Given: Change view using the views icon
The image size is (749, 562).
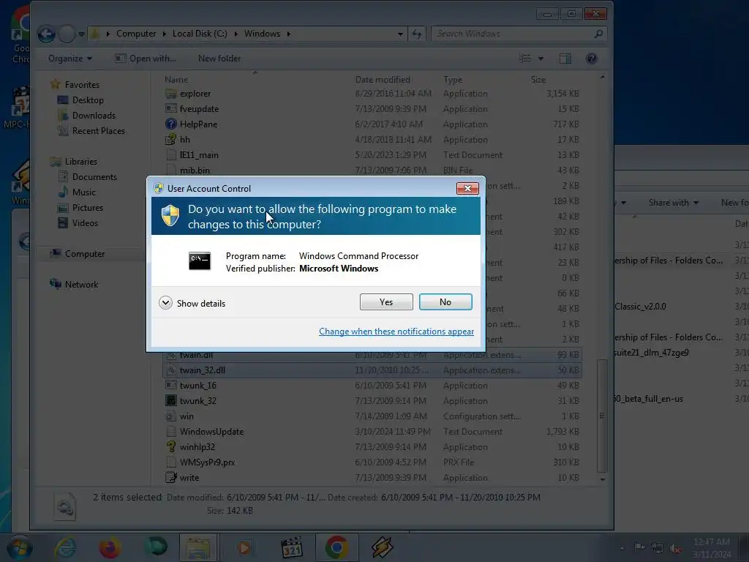Looking at the screenshot, I should click(525, 59).
